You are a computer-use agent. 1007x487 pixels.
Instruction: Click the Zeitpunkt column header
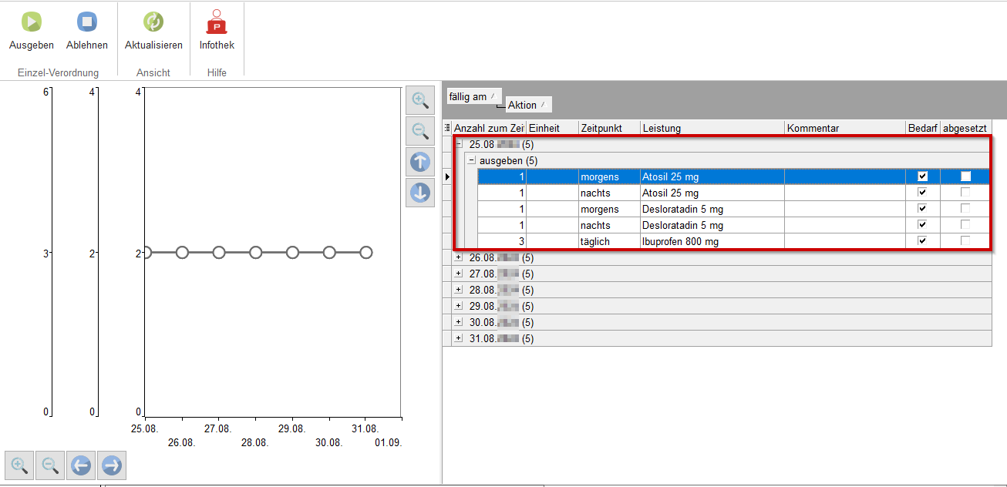pyautogui.click(x=609, y=128)
